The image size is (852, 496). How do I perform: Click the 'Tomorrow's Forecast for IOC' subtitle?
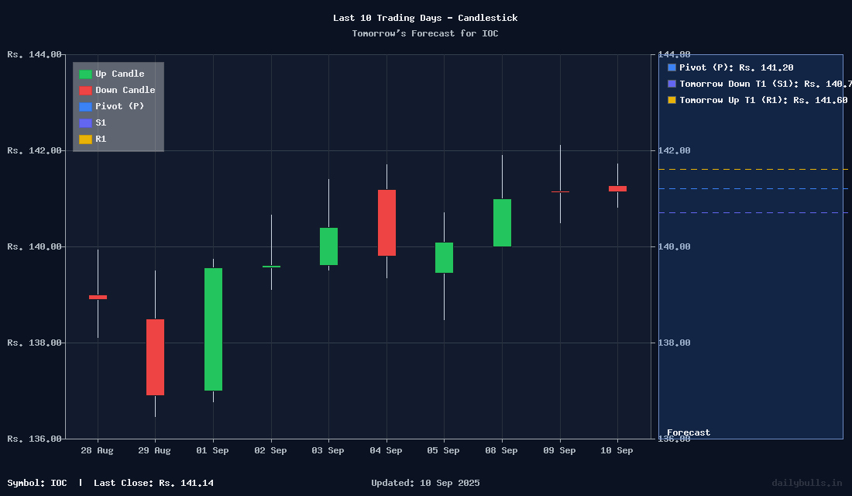tap(425, 33)
